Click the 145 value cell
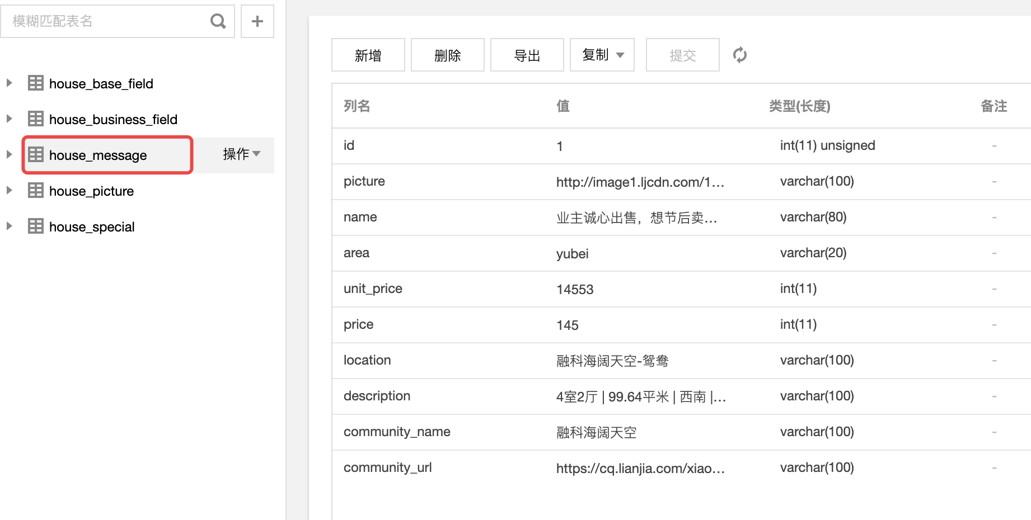Image resolution: width=1031 pixels, height=520 pixels. coord(568,325)
